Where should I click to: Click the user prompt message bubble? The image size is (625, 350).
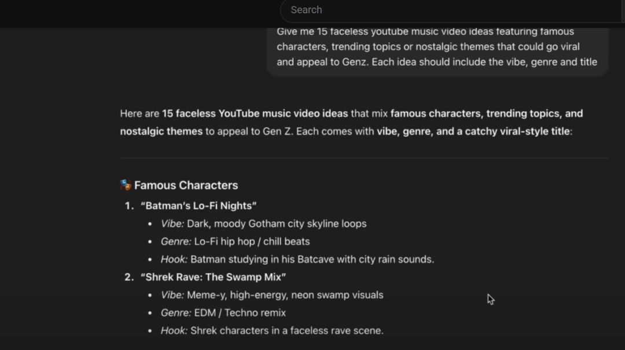coord(437,47)
